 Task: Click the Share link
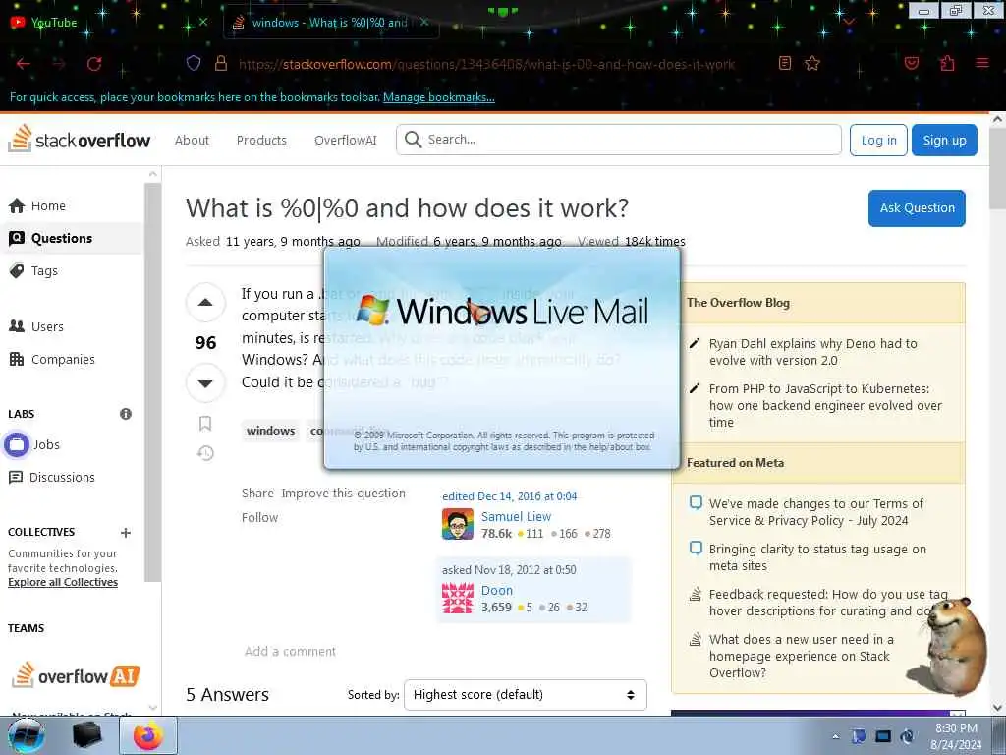click(x=258, y=494)
